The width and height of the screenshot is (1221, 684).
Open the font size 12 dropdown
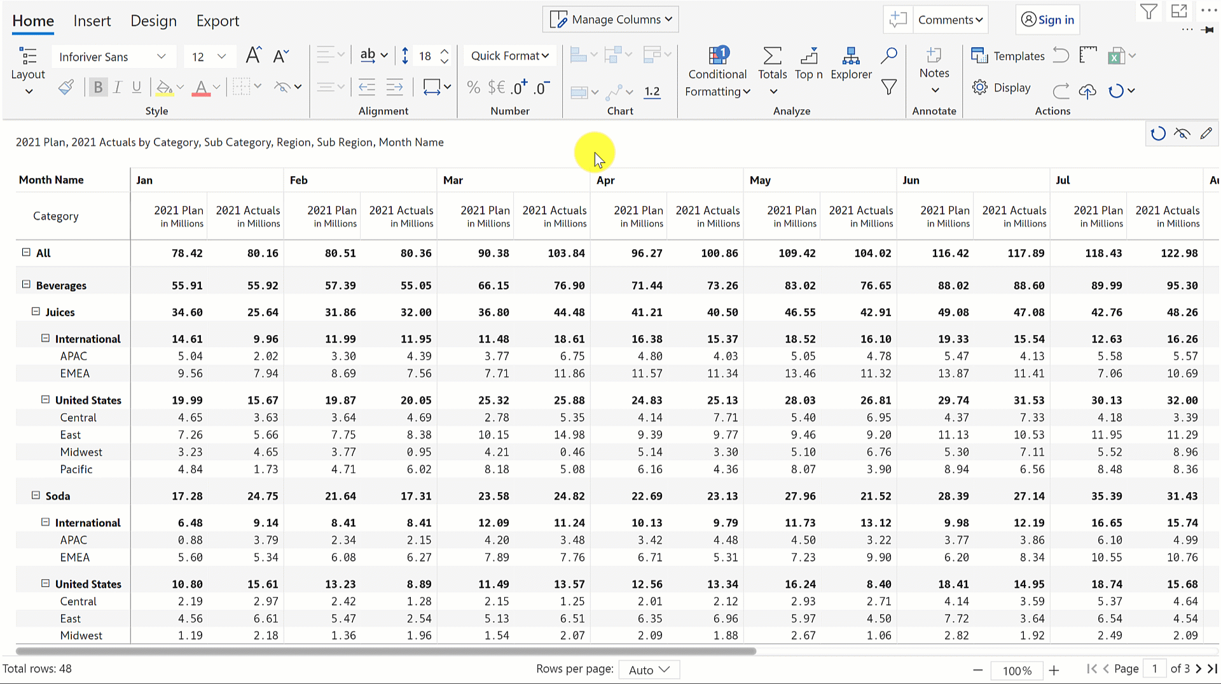point(209,57)
